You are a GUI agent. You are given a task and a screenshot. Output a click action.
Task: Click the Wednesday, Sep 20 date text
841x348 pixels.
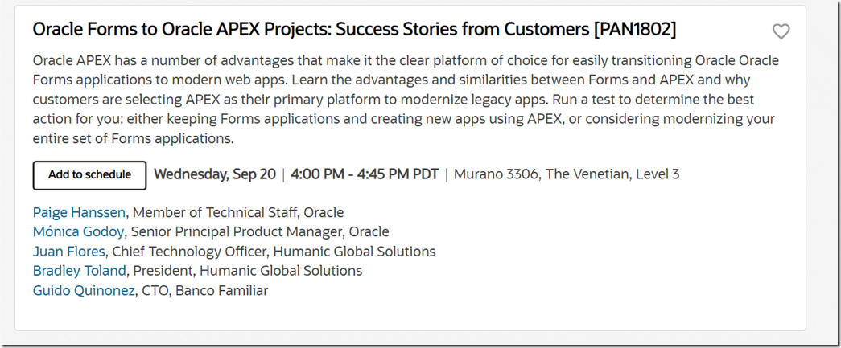tap(214, 174)
